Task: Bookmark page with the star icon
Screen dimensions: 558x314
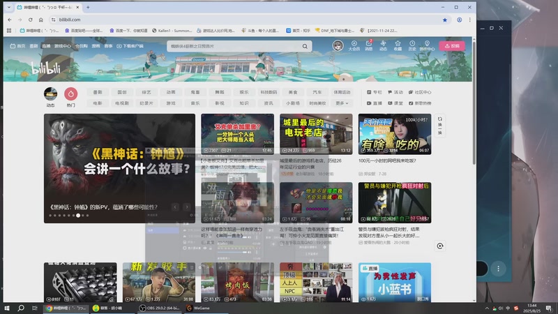Action: 445,20
